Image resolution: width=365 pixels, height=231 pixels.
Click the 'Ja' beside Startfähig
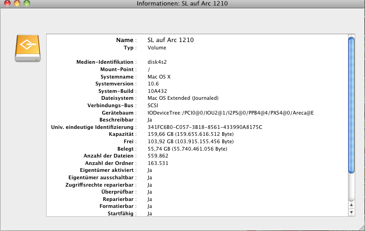pyautogui.click(x=150, y=213)
